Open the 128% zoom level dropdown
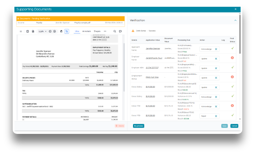Screen dimensions: 255x155 (x=42, y=31)
